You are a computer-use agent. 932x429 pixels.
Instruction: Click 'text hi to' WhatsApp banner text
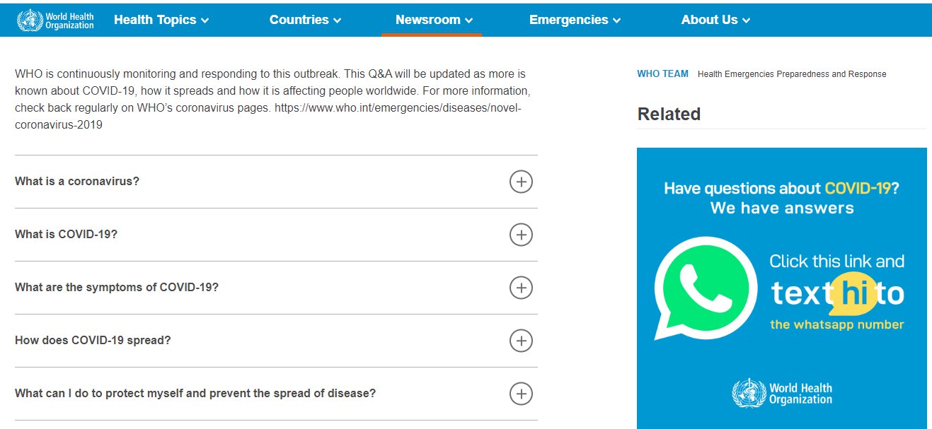pyautogui.click(x=838, y=293)
